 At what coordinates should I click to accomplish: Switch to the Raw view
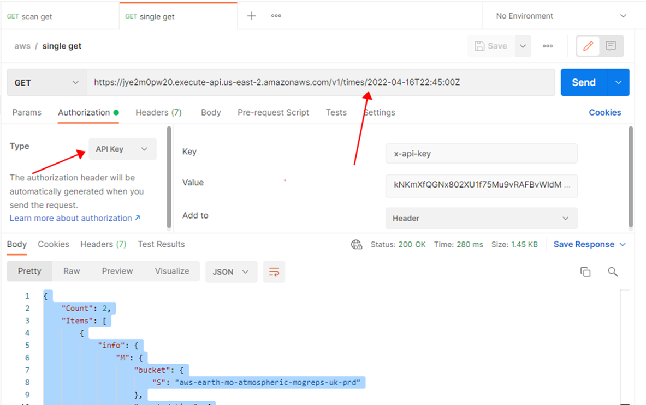(x=72, y=271)
